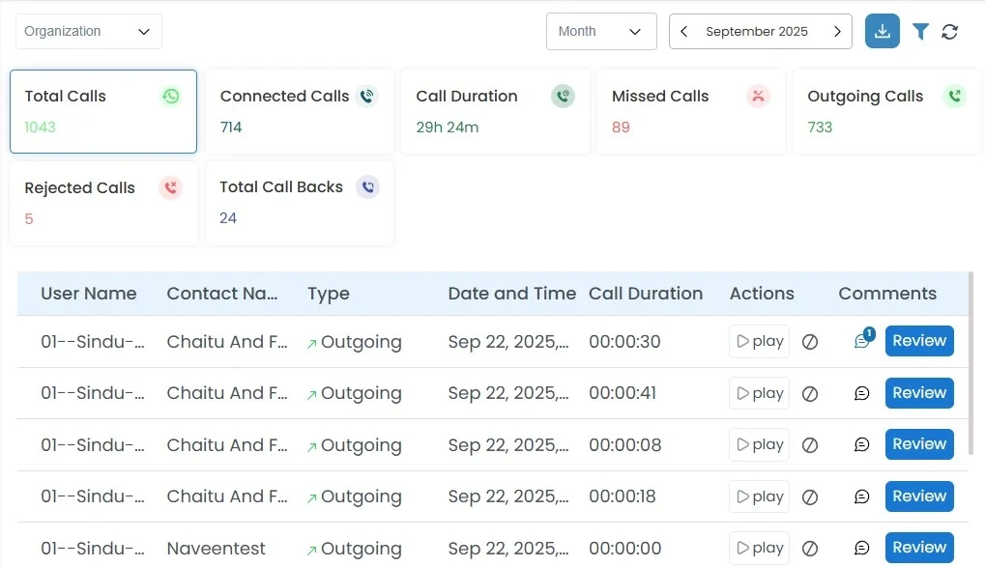Open the Organization dropdown
This screenshot has height=567, width=985.
[x=87, y=31]
